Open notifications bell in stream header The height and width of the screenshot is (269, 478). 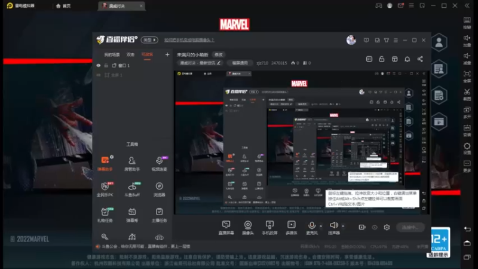click(407, 59)
